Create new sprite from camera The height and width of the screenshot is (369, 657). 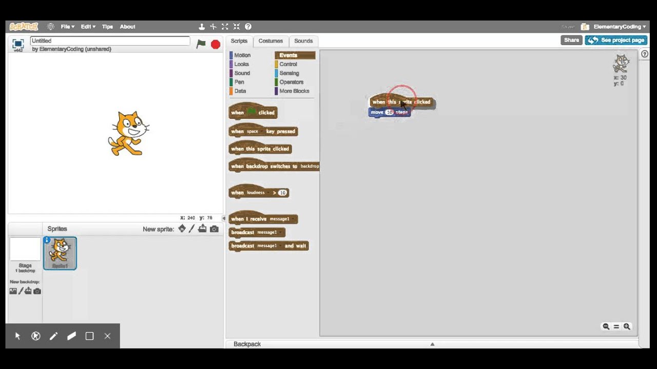(214, 229)
